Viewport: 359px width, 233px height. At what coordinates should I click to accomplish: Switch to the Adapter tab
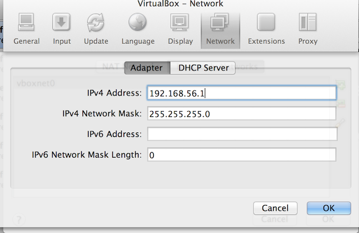click(147, 68)
